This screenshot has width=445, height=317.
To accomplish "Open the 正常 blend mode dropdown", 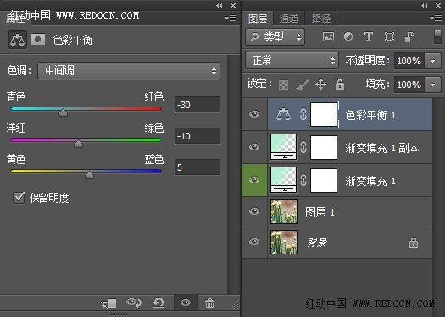I will coord(292,61).
